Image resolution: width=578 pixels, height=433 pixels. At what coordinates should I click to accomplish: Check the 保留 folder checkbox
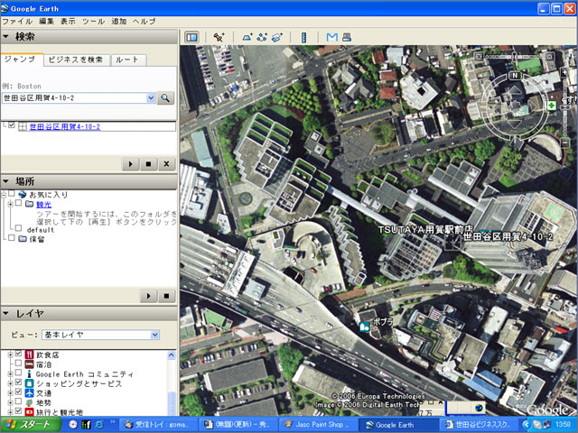[x=12, y=238]
